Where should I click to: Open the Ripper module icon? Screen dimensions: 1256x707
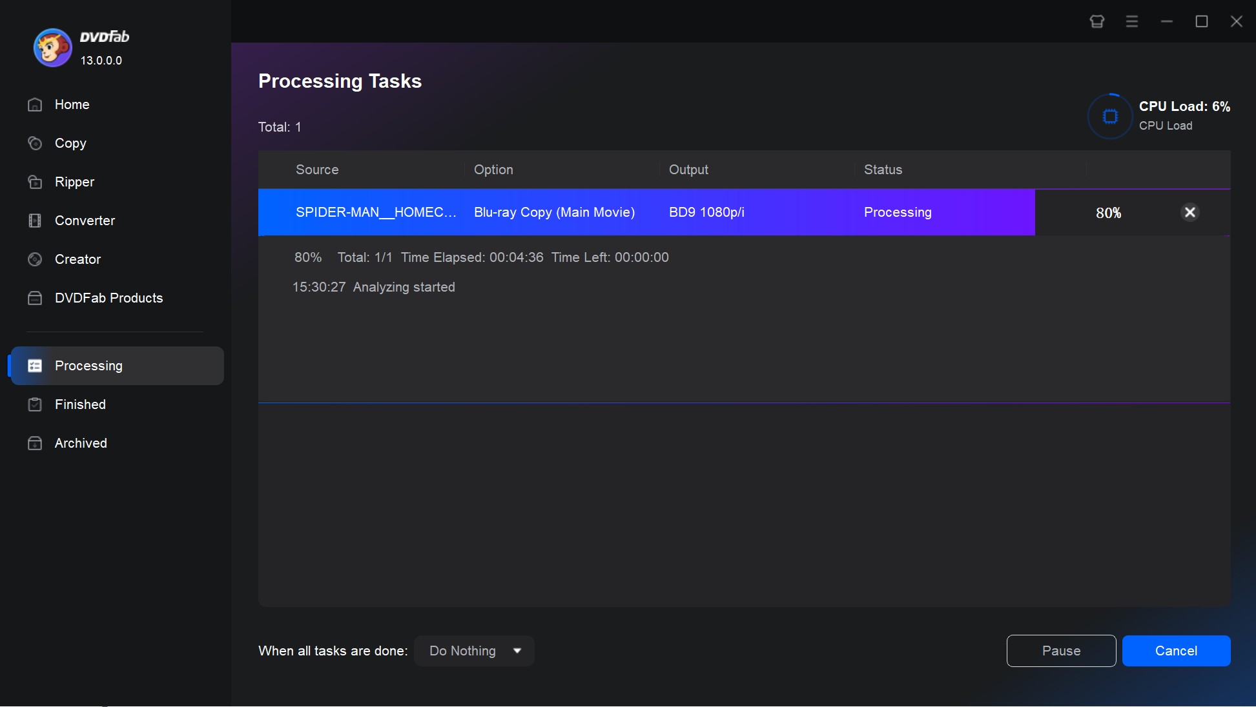click(34, 181)
